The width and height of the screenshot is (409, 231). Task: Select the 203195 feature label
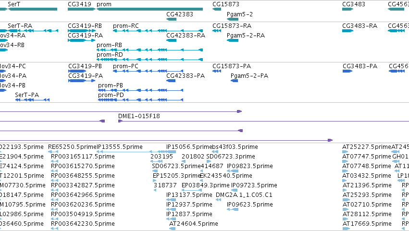tap(161, 157)
